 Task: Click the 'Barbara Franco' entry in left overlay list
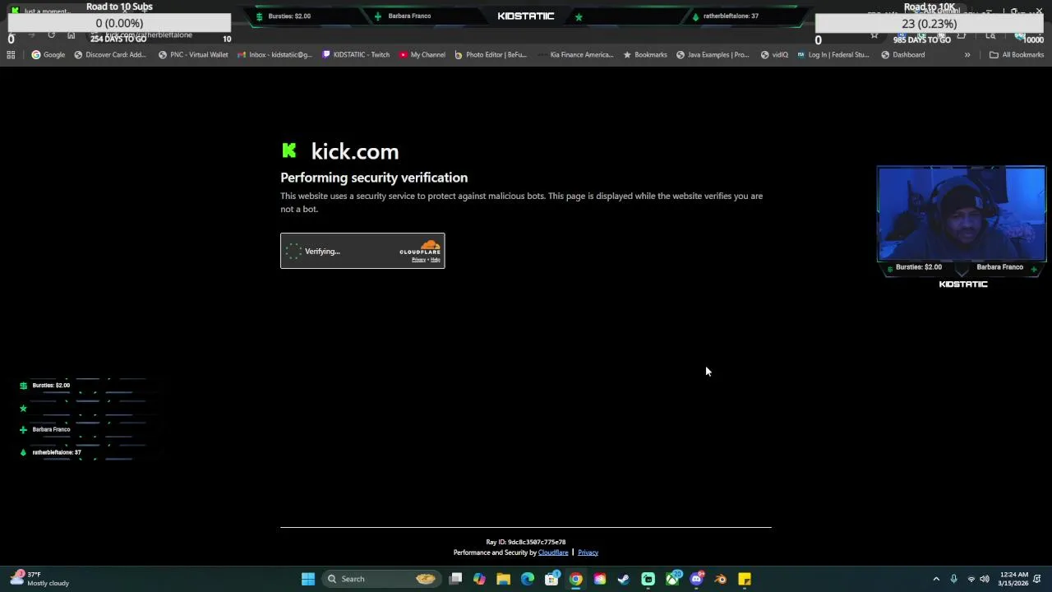click(51, 429)
